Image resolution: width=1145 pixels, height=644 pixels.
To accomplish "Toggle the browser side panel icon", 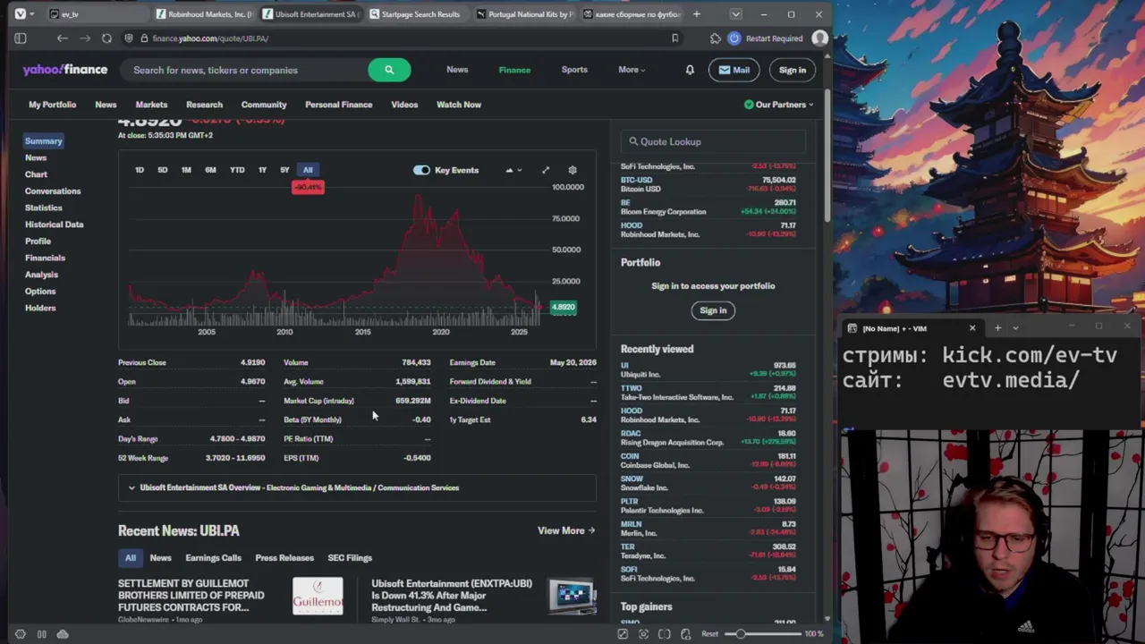I will pyautogui.click(x=21, y=38).
